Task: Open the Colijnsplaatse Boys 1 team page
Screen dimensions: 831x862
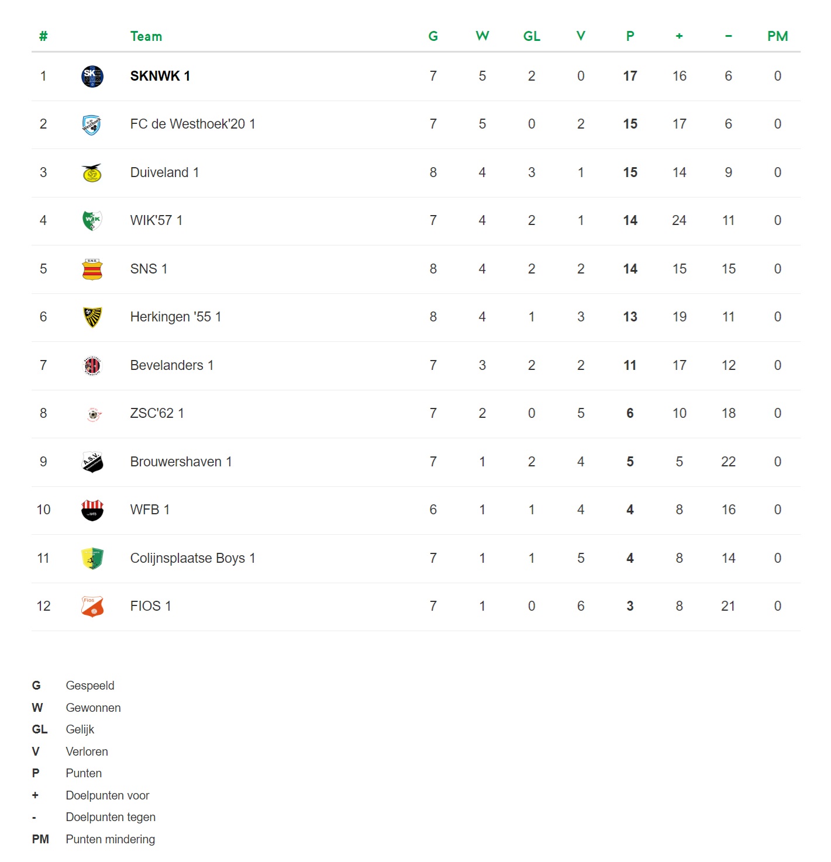Action: click(193, 558)
